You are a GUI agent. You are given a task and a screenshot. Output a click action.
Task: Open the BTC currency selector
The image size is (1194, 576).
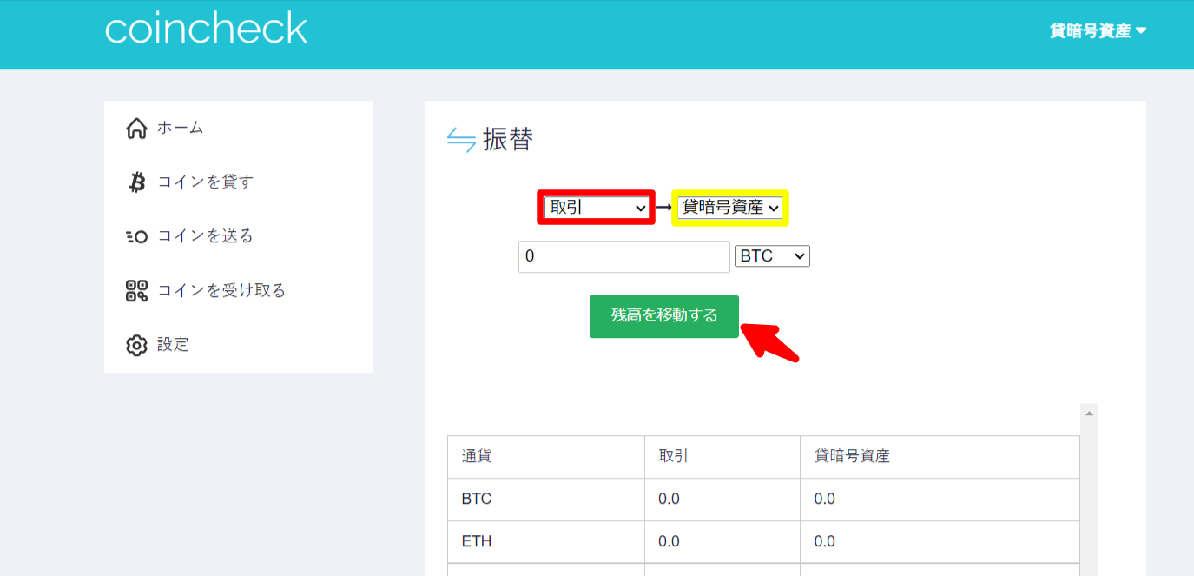pyautogui.click(x=771, y=255)
